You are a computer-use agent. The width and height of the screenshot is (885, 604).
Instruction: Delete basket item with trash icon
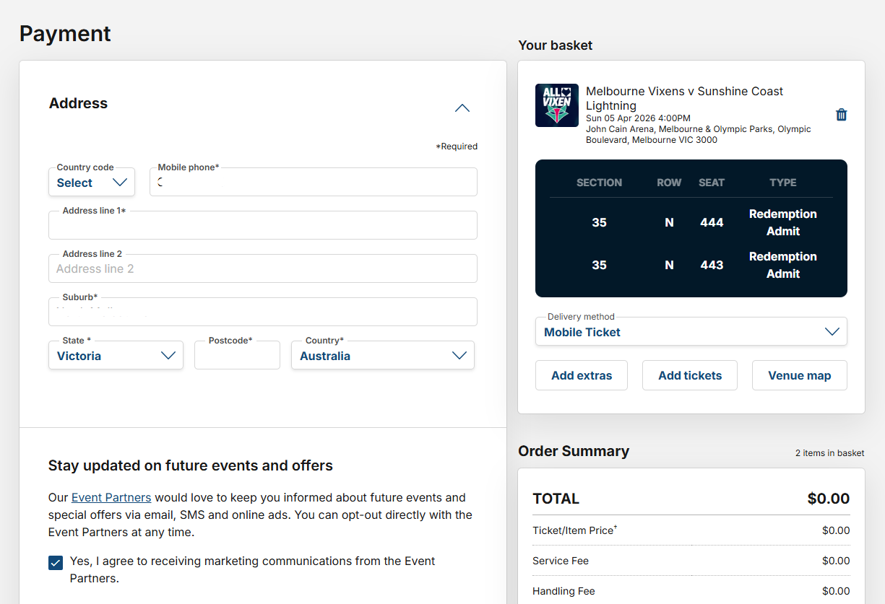coord(841,115)
